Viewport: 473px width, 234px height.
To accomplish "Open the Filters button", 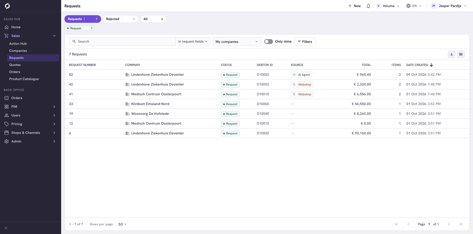I will click(305, 42).
